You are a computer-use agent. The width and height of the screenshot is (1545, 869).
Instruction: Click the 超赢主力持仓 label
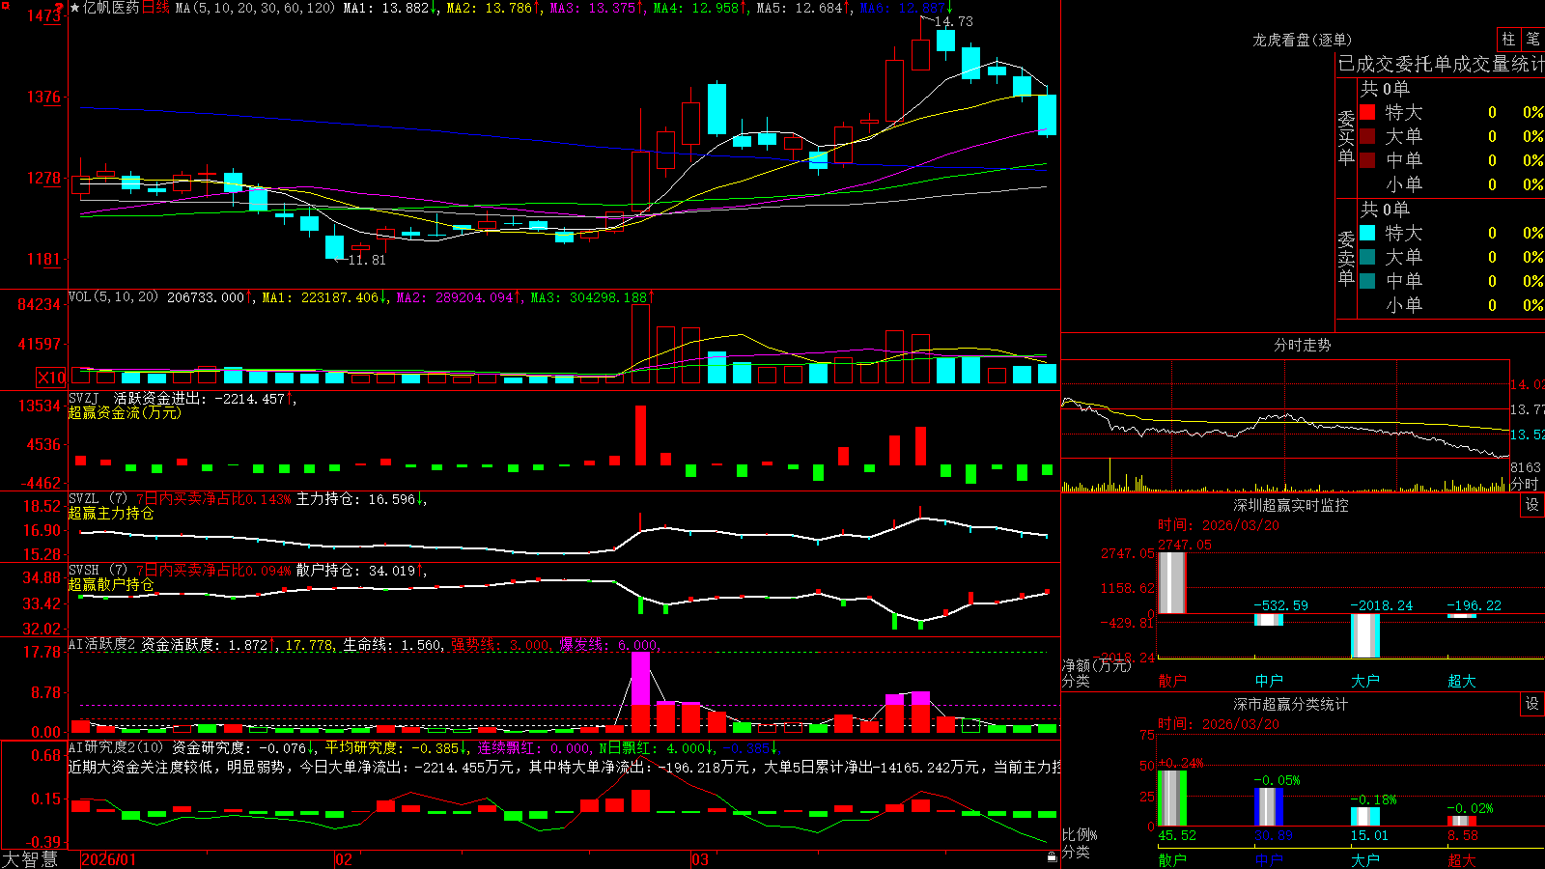coord(111,513)
